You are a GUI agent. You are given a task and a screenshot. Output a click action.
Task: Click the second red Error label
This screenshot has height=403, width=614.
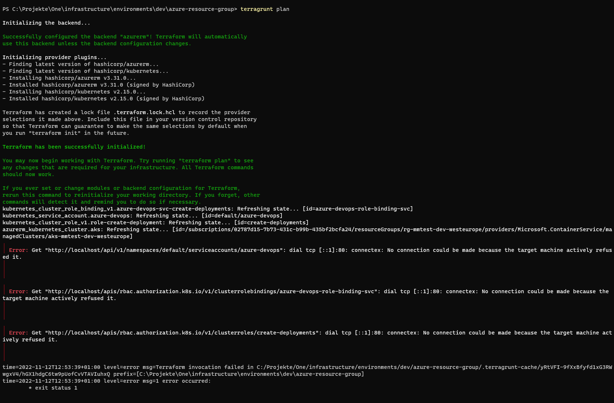point(18,291)
